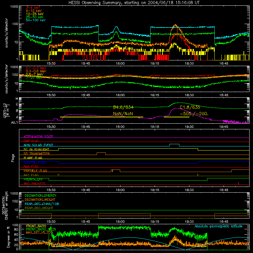Click the raised NON_SOLAR_EVENT pulse near 16:23
This screenshot has height=253, width=253.
pyautogui.click(x=175, y=145)
